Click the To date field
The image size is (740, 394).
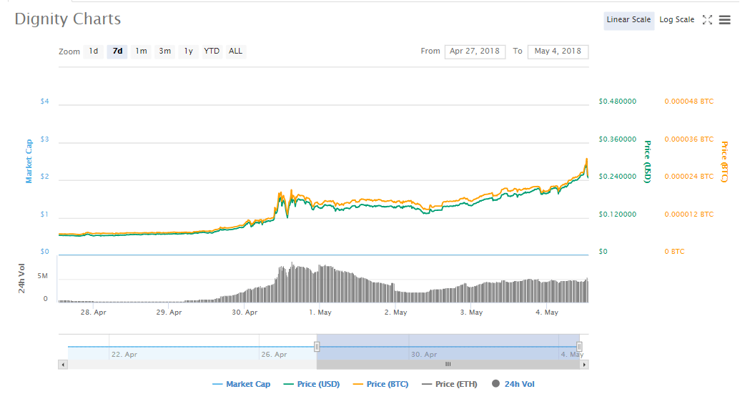558,51
